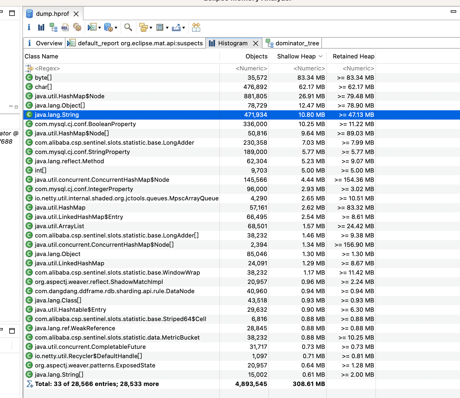Click the Shallow Heap sort direction chevron
Image resolution: width=460 pixels, height=398 pixels.
click(321, 56)
